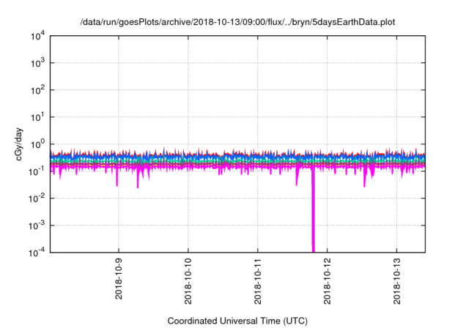Click the deep magenta dropout spike reaching 10^-4
This screenshot has height=328, width=469.
[x=313, y=212]
